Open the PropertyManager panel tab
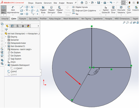Screen dimensions: 139x108 pyautogui.click(x=12, y=26)
